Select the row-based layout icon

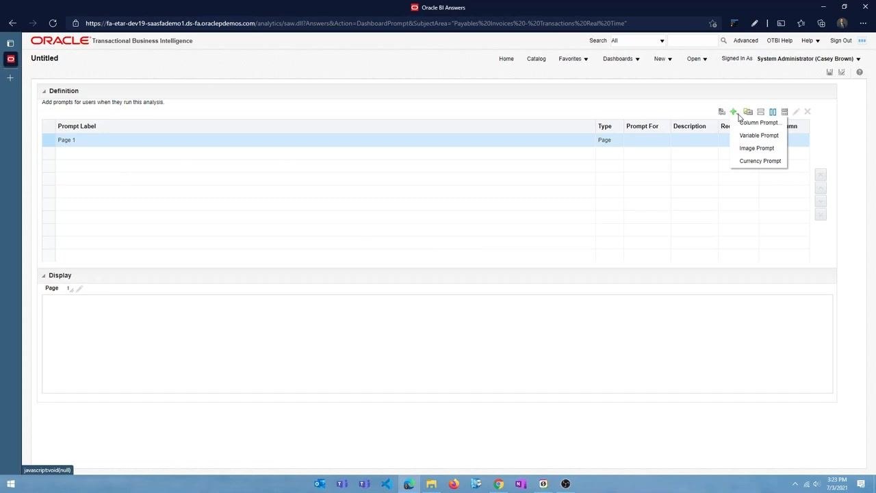coord(760,112)
